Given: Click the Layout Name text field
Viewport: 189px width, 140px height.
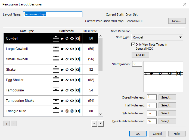Looking at the screenshot, I should click(x=53, y=14).
